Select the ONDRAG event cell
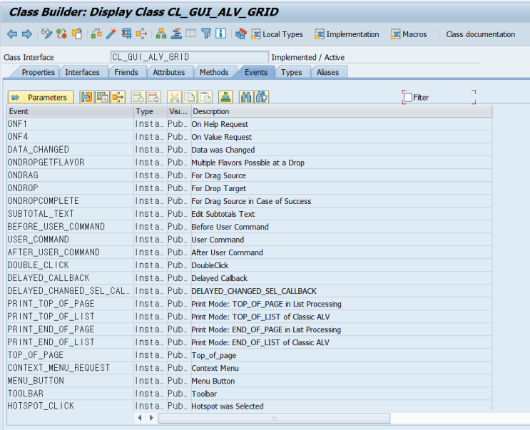Viewport: 530px width, 430px height. point(71,175)
